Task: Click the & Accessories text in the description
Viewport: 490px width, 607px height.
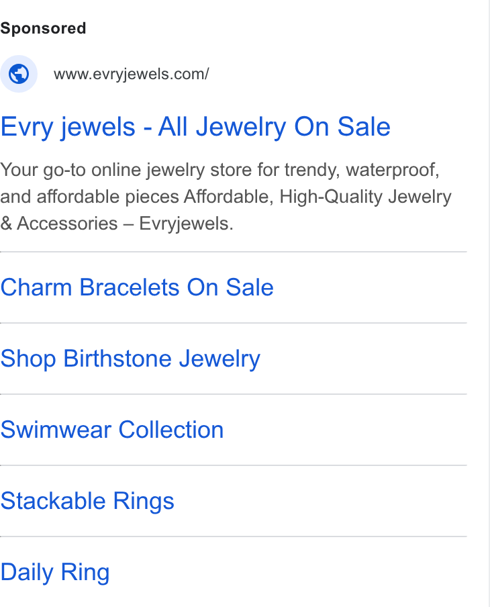Action: coord(59,224)
